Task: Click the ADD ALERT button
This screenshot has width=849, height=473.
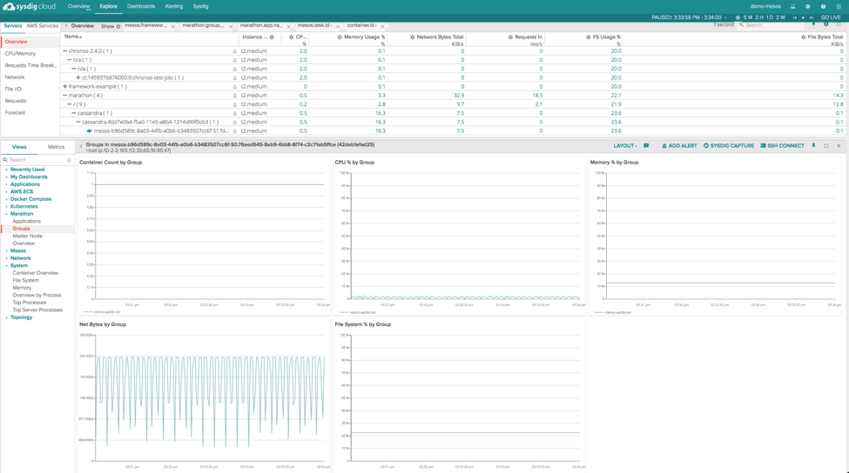Action: [x=679, y=146]
